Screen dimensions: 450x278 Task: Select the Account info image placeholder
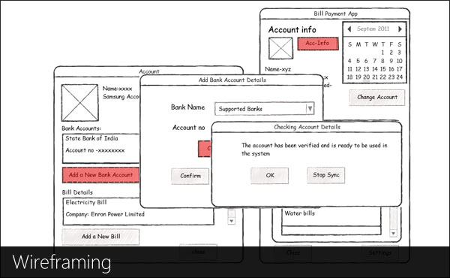[x=280, y=48]
